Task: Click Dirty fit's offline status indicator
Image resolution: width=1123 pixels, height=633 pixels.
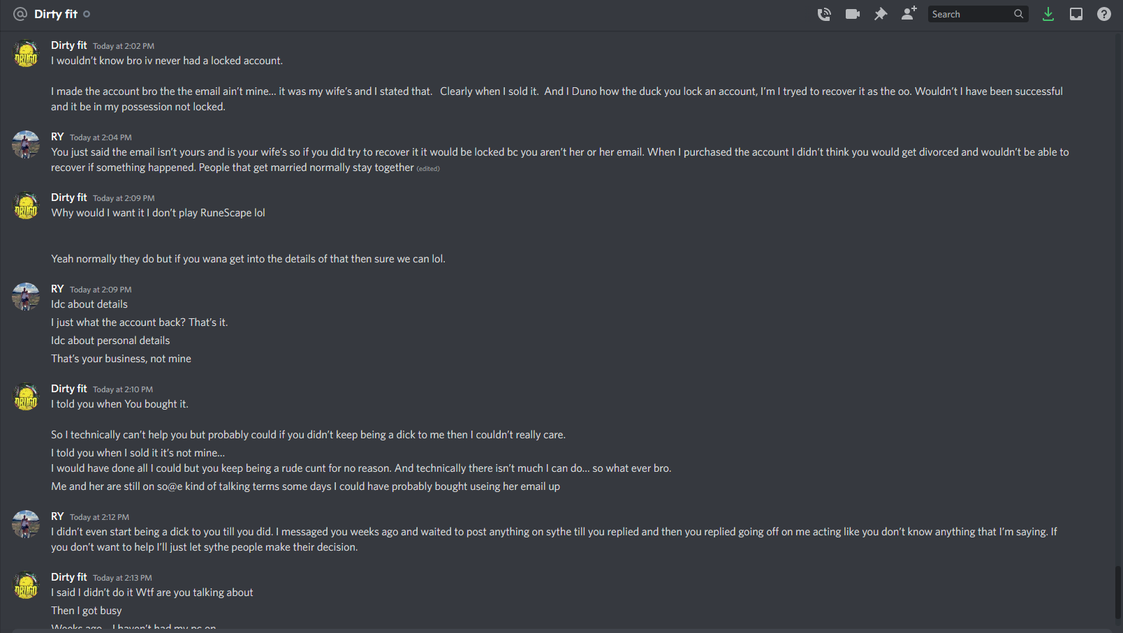Action: click(87, 14)
